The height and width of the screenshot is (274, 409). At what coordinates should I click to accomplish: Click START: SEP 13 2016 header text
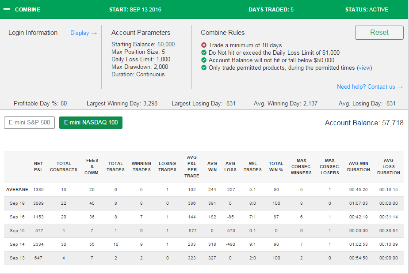point(135,10)
